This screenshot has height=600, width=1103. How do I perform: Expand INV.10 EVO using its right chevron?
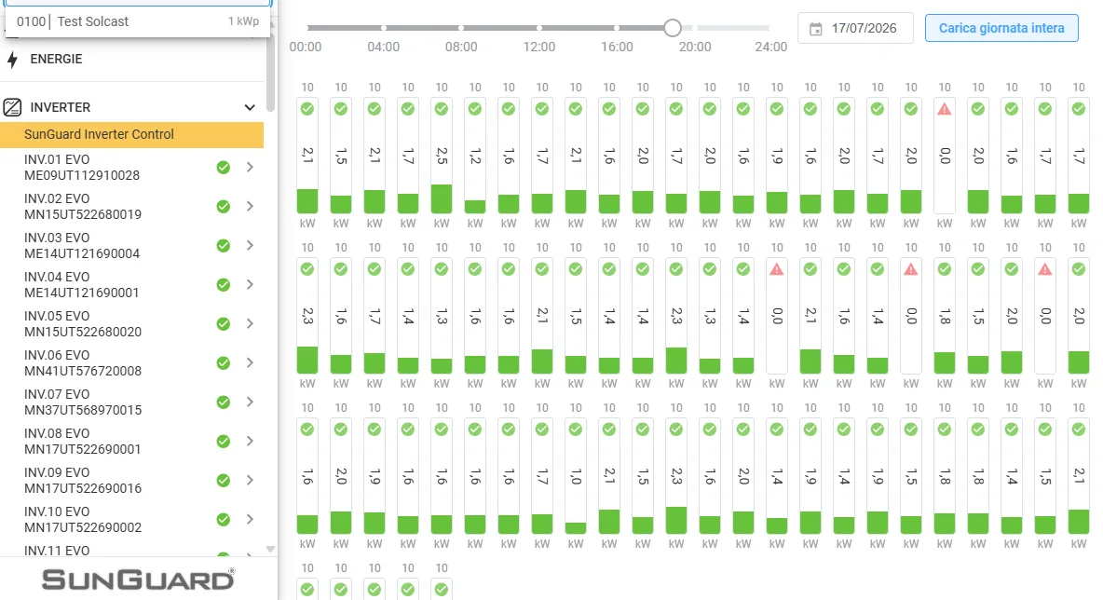click(x=250, y=520)
